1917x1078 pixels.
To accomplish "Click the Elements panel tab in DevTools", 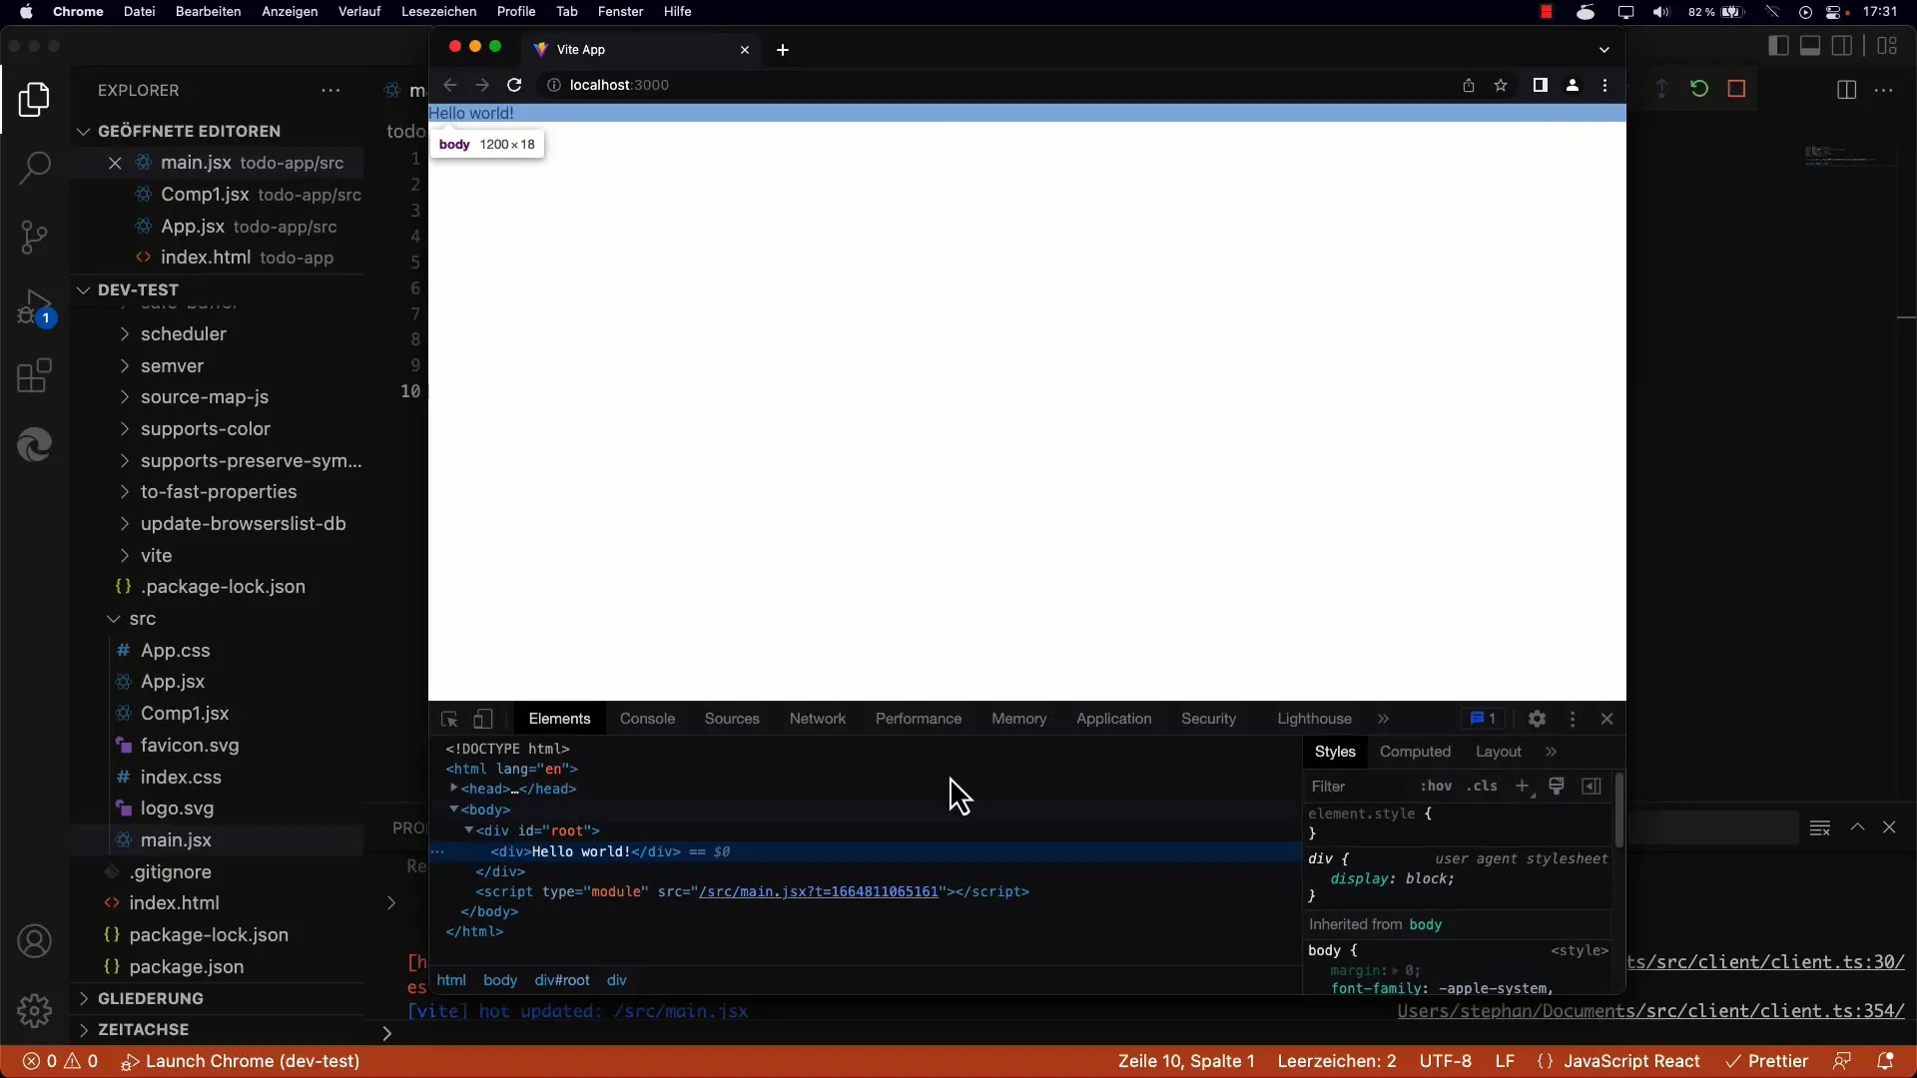I will pos(559,719).
